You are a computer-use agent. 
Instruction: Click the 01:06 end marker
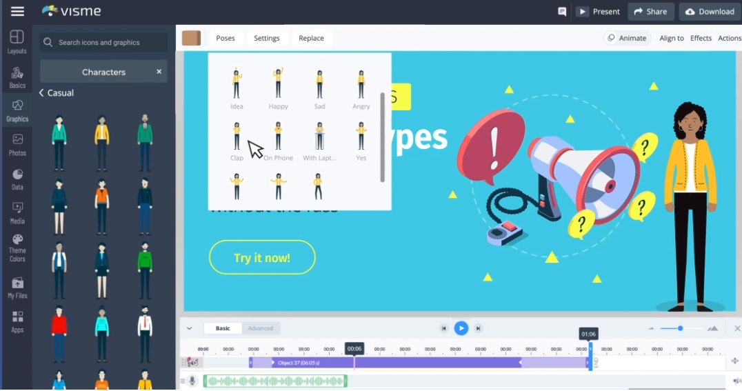click(x=588, y=334)
